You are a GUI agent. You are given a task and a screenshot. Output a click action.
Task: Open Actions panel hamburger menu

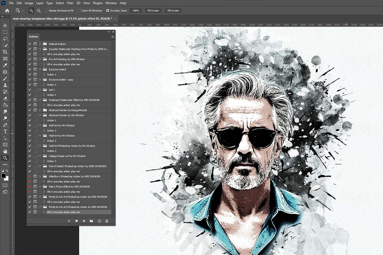pyautogui.click(x=113, y=37)
